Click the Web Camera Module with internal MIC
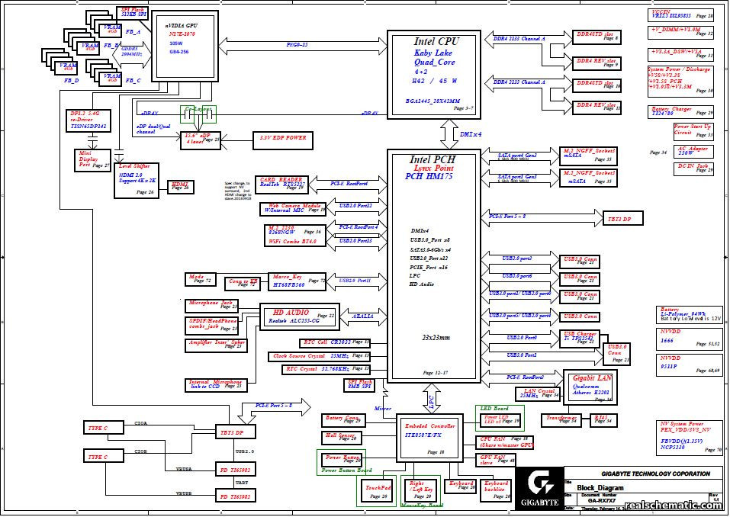 click(x=291, y=208)
